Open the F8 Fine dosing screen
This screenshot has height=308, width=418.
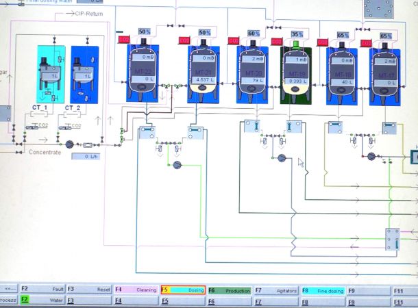pos(323,290)
